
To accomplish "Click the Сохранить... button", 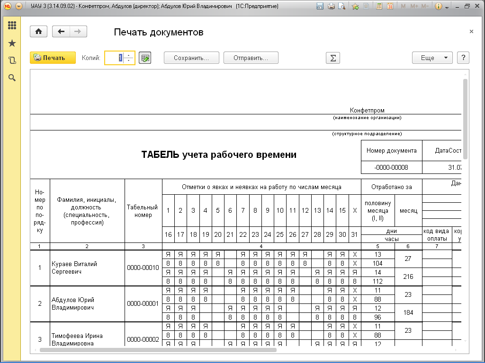I will pos(191,58).
